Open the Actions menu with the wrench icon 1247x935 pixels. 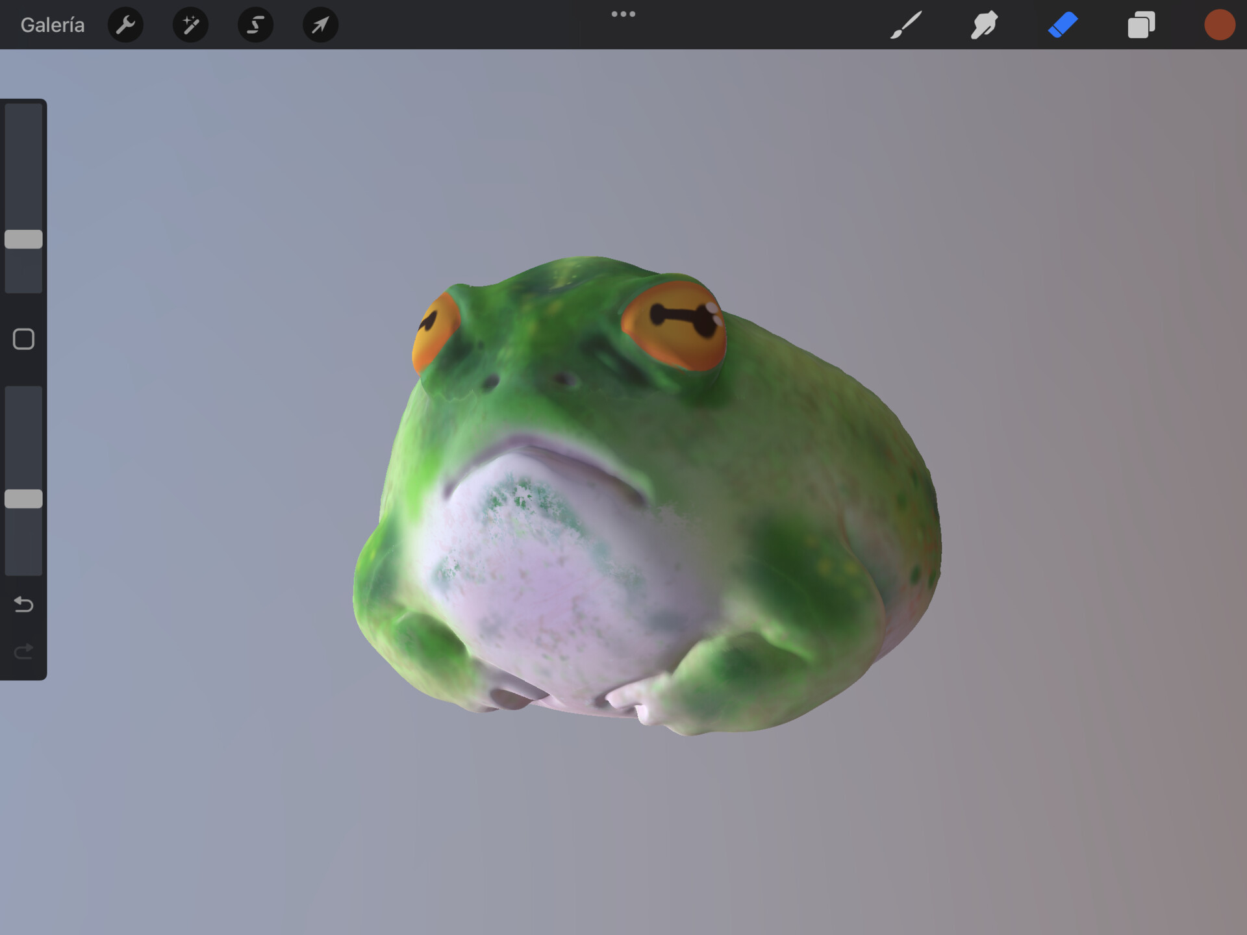point(125,25)
